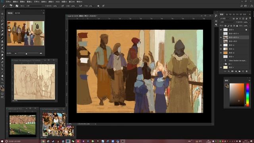The image size is (254, 143).
Task: Expand the 组 1 layer group
Action: [x=223, y=64]
